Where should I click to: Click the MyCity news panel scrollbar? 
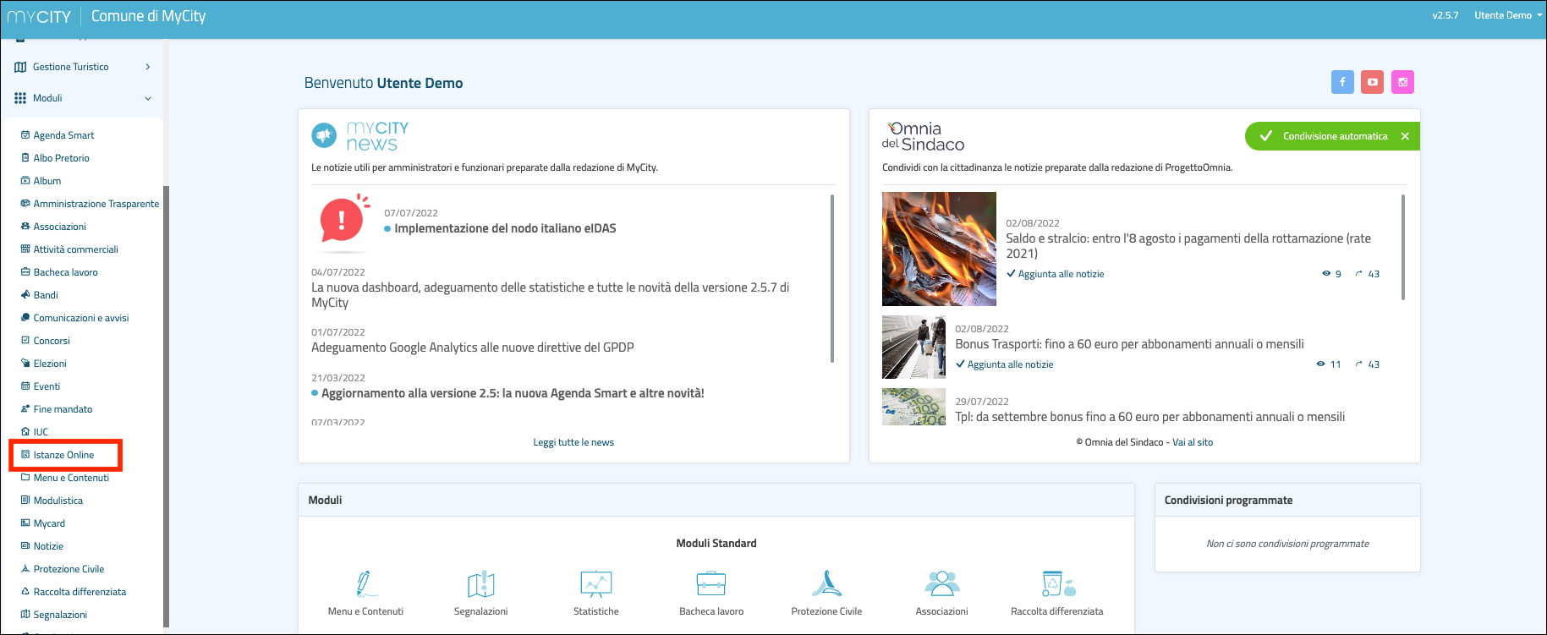click(x=832, y=278)
